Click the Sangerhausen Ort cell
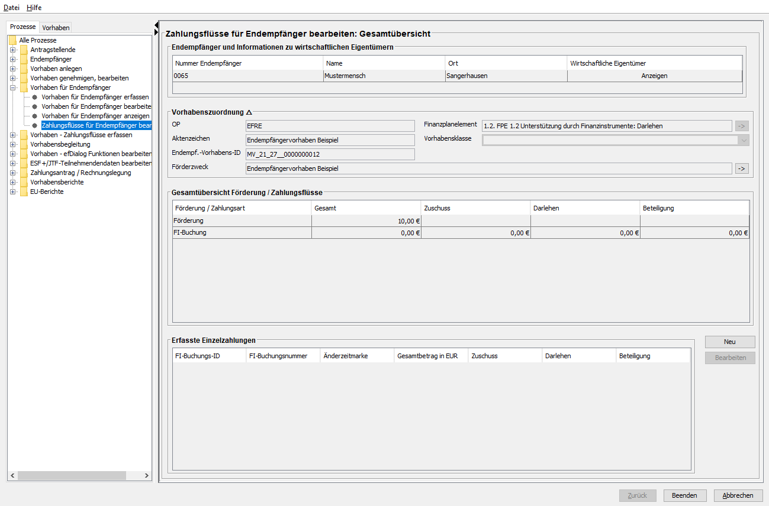This screenshot has height=506, width=769. pyautogui.click(x=506, y=76)
